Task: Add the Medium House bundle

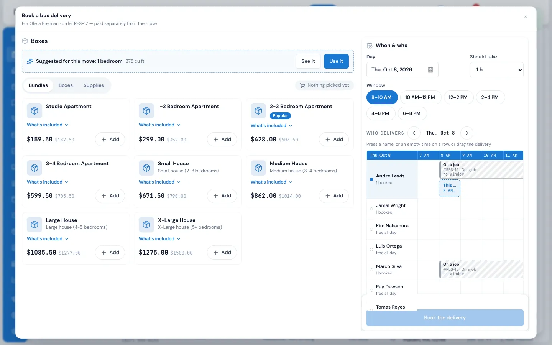Action: [334, 196]
